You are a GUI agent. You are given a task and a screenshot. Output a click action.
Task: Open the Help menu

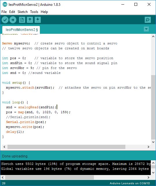coord(44,12)
